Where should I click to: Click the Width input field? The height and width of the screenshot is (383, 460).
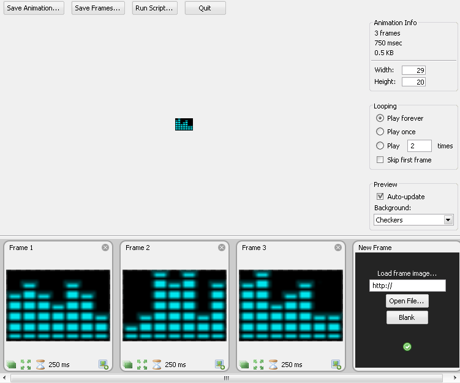pos(413,70)
